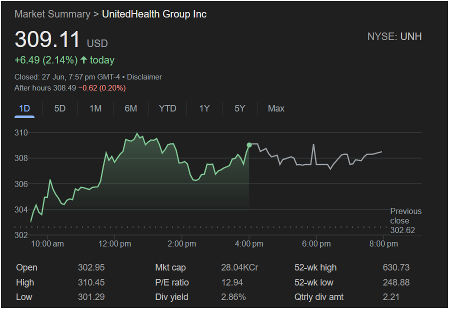Click the 8:00 pm axis label

coord(383,243)
